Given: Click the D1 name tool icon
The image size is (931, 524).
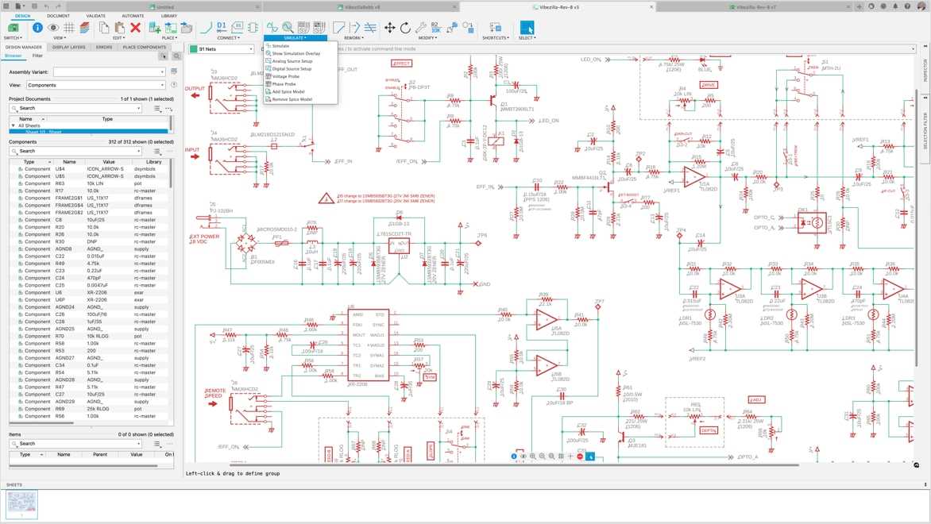Looking at the screenshot, I should (x=222, y=27).
